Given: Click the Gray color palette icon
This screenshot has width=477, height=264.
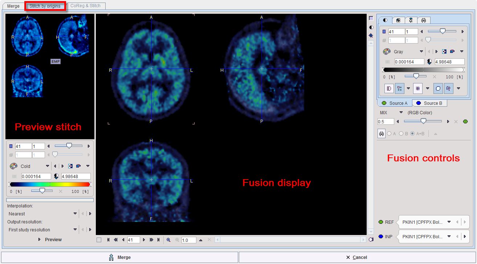Looking at the screenshot, I should [387, 51].
